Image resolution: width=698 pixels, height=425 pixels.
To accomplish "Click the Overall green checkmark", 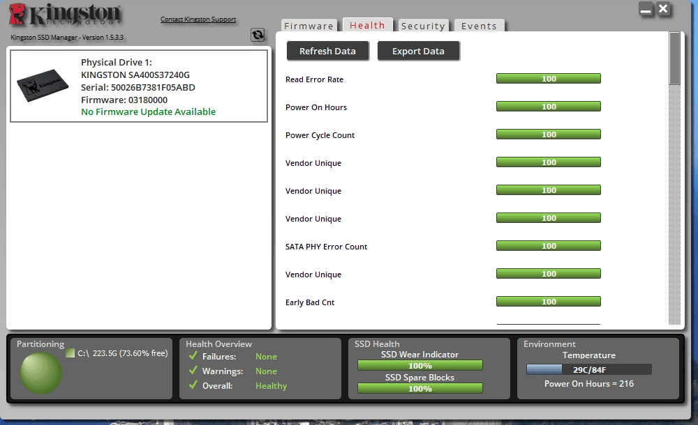I will (193, 385).
